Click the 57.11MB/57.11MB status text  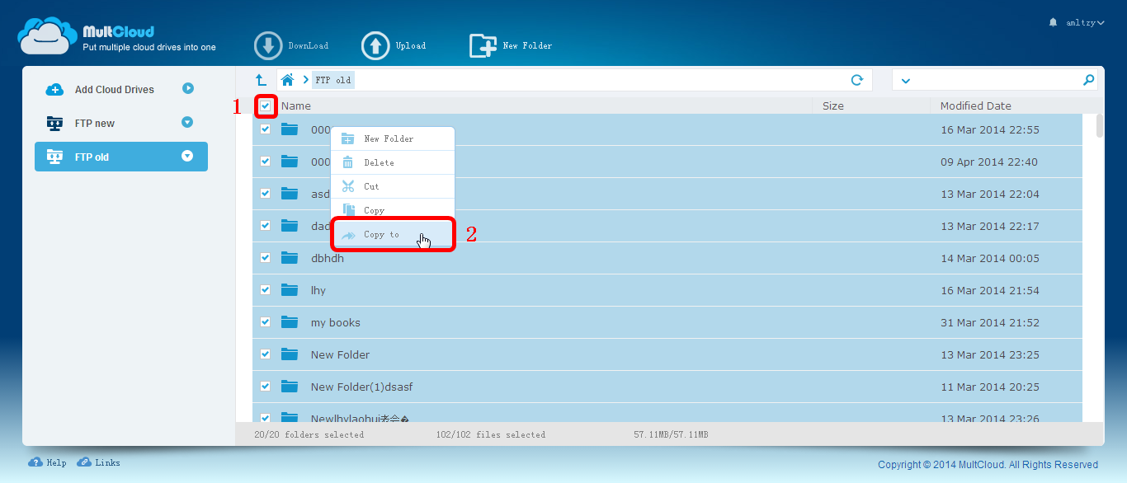[x=671, y=434]
